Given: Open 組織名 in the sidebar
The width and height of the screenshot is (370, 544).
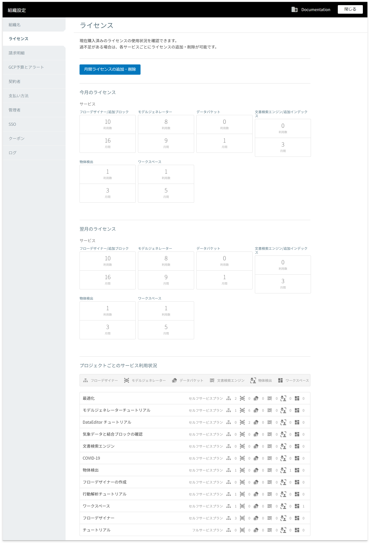Looking at the screenshot, I should 34,25.
